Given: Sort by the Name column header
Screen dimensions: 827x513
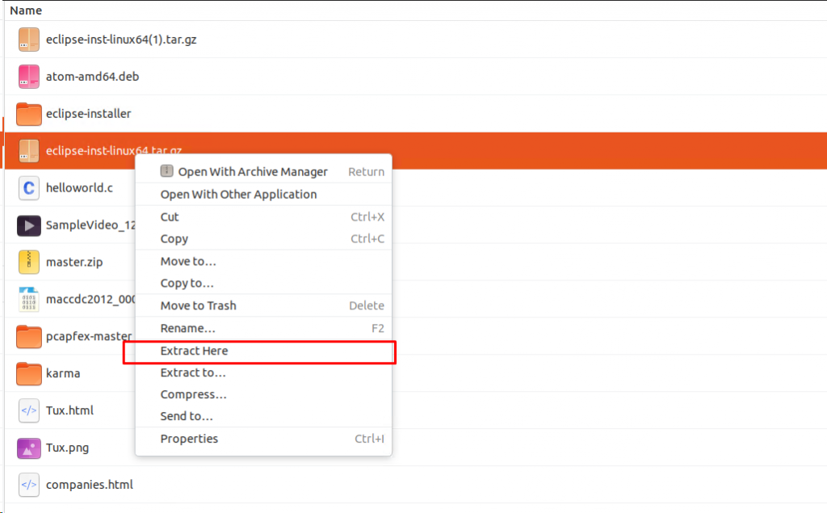Looking at the screenshot, I should coord(26,11).
